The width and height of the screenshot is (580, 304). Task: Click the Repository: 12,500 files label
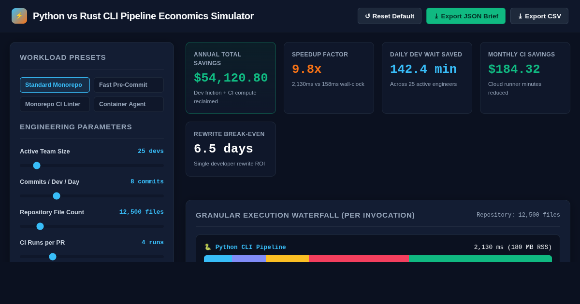[x=518, y=215]
